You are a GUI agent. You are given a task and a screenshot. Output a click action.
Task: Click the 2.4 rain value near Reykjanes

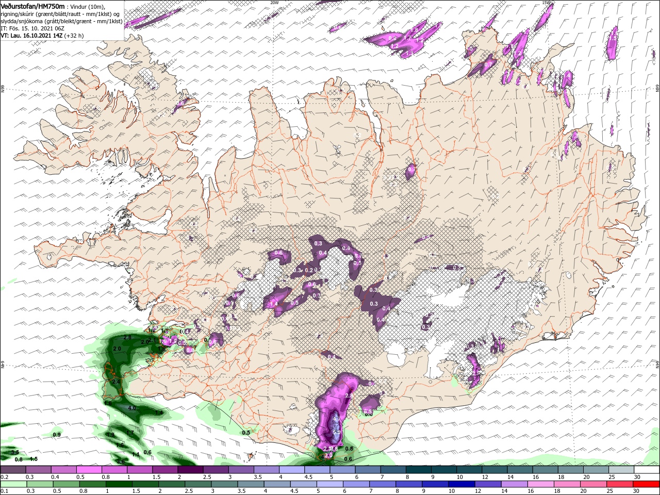tap(116, 381)
